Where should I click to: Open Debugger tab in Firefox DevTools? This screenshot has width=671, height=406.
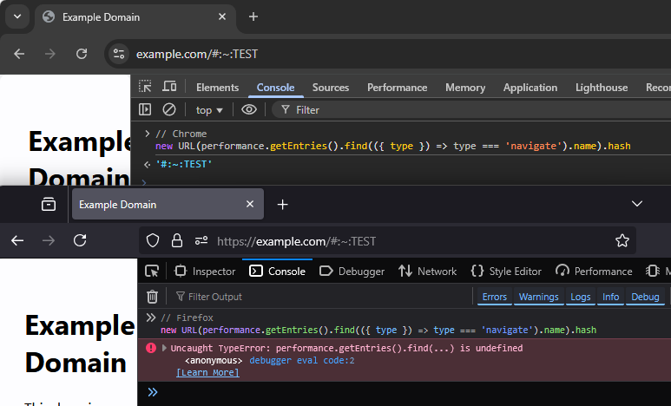pyautogui.click(x=352, y=272)
